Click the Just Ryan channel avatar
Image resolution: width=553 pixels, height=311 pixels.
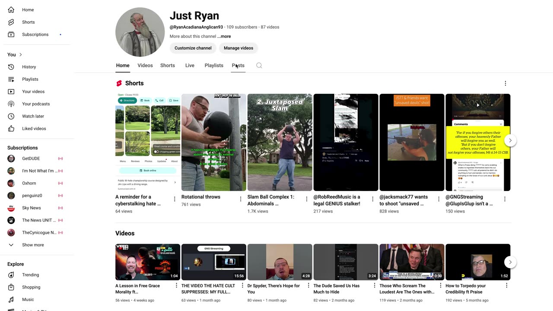tap(140, 32)
